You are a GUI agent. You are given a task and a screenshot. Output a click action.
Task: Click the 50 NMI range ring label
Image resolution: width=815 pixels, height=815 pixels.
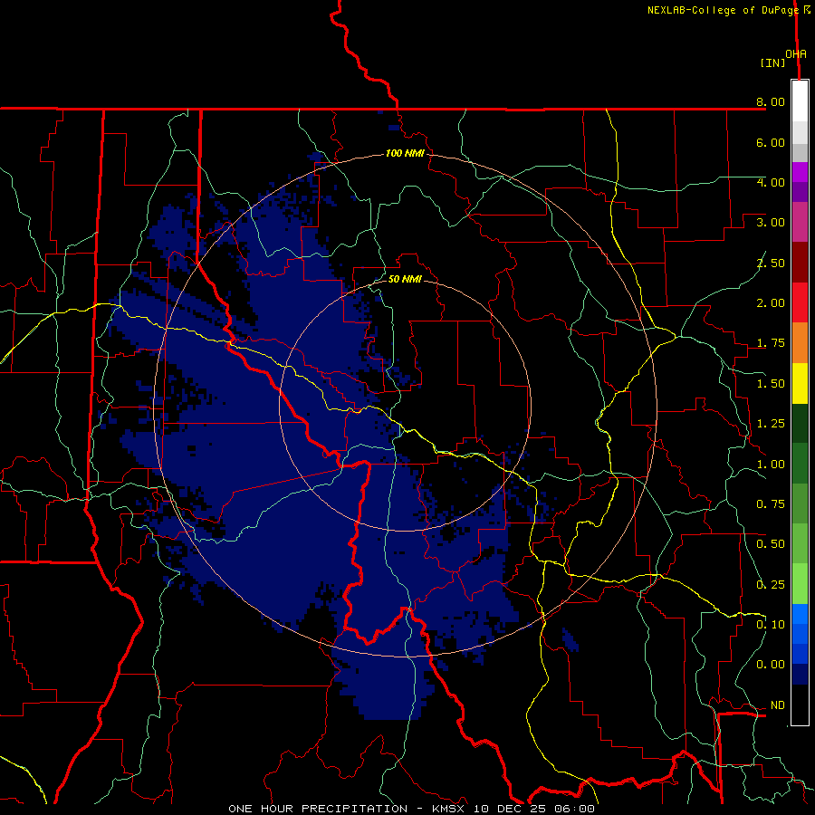click(x=405, y=279)
